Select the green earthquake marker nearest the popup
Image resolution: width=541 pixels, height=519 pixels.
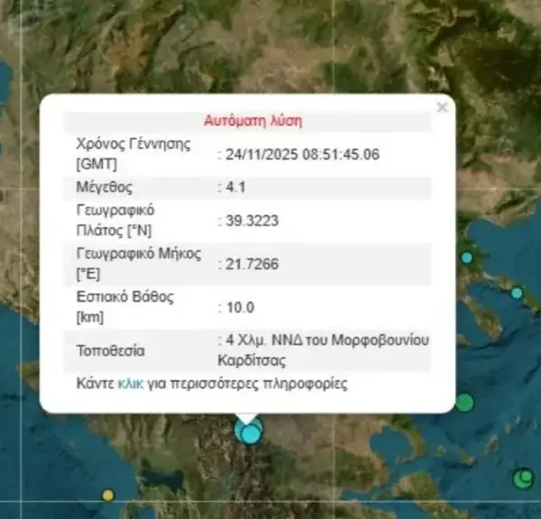click(x=464, y=402)
